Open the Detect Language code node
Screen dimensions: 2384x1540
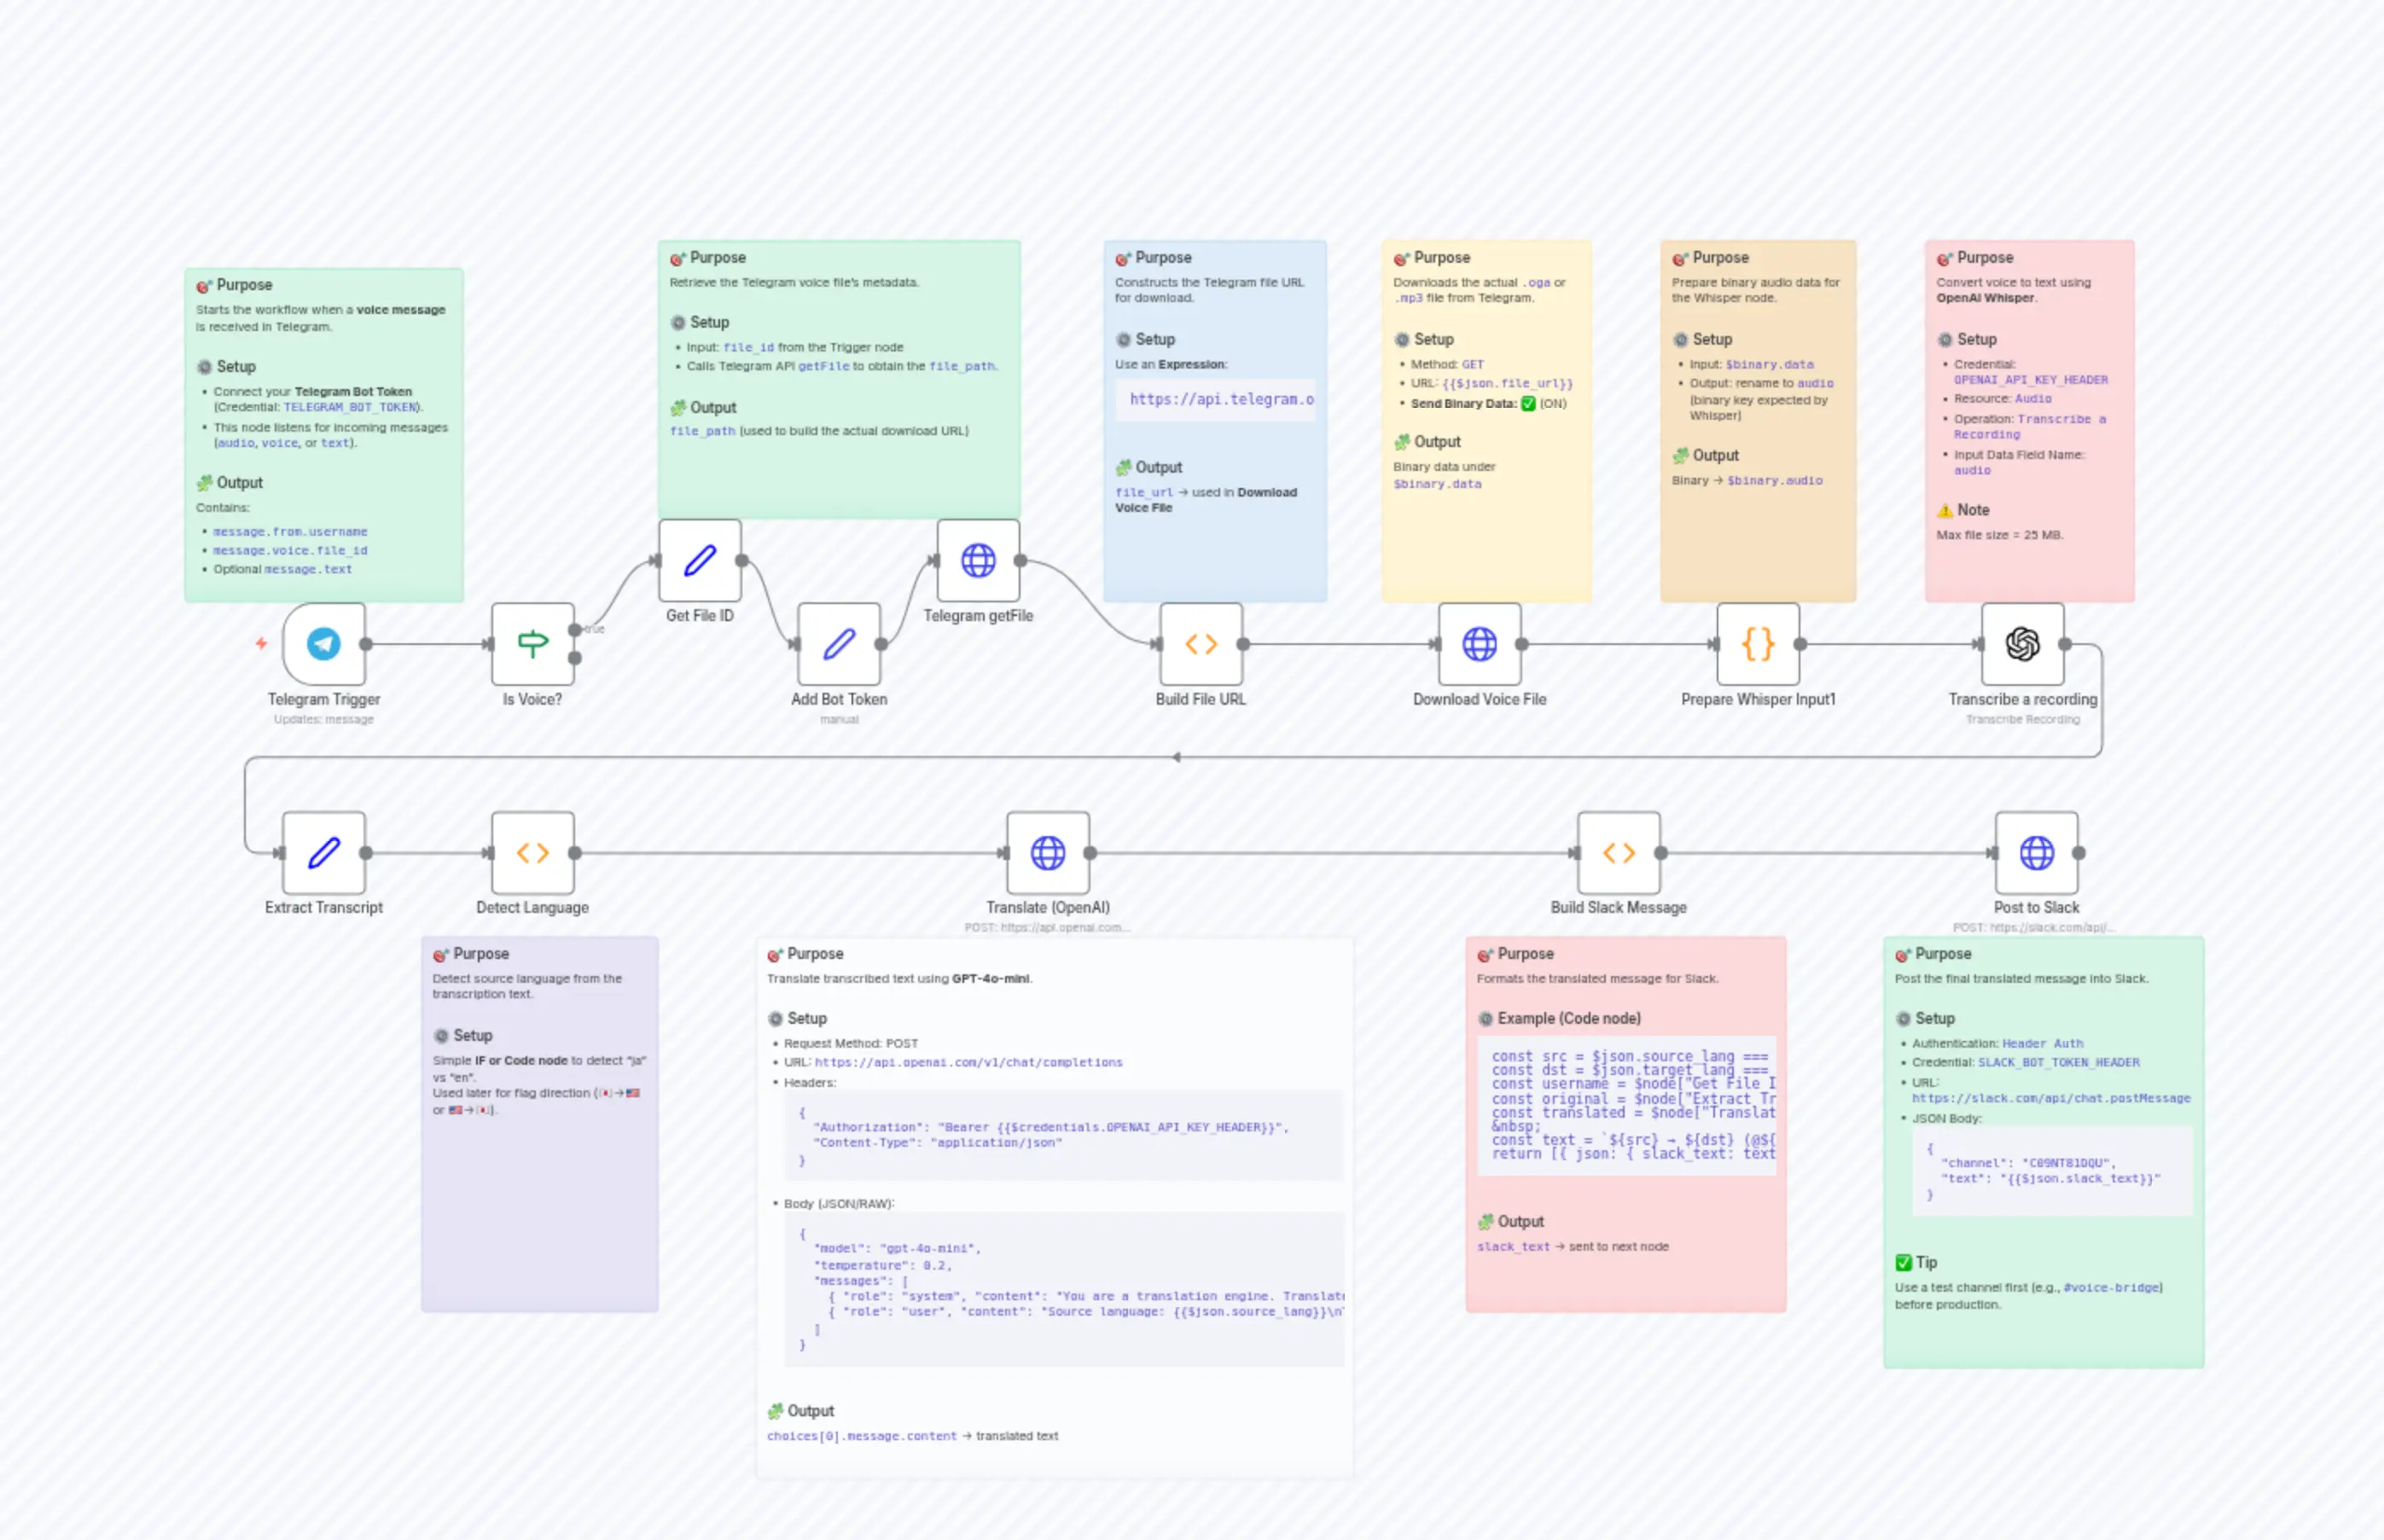pos(532,852)
